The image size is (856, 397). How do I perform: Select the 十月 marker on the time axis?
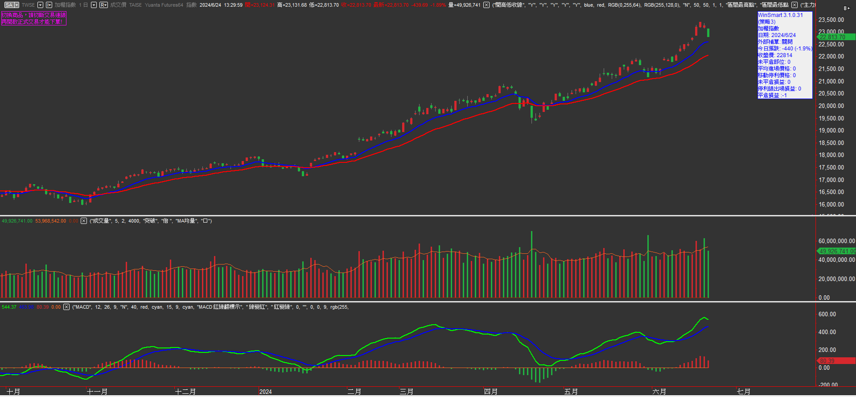(x=13, y=392)
